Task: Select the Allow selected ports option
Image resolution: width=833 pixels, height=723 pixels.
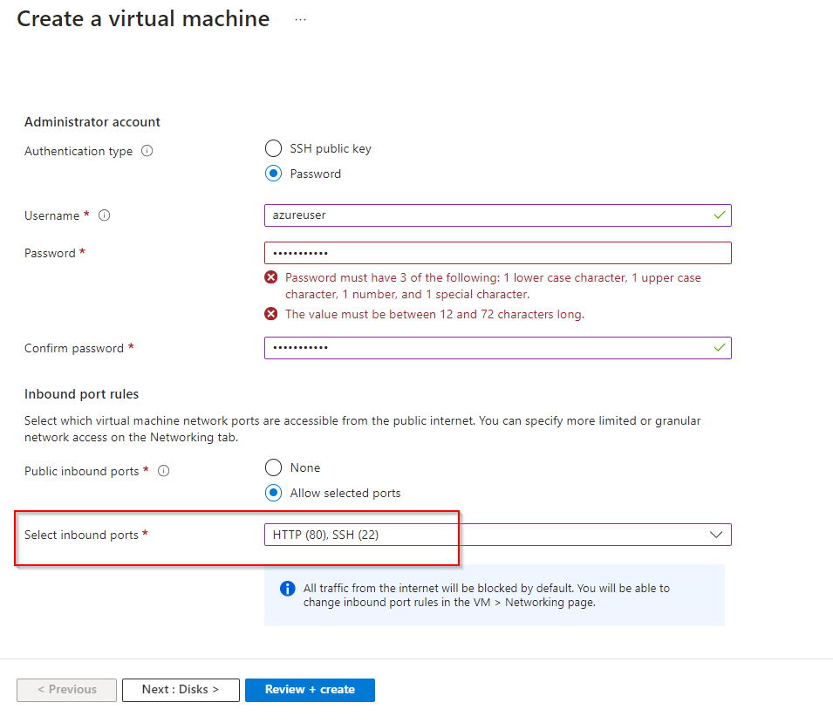Action: click(x=274, y=493)
